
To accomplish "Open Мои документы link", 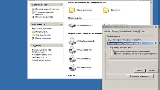I will pos(42,32).
